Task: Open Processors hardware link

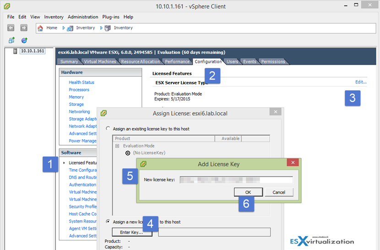Action: [79, 90]
